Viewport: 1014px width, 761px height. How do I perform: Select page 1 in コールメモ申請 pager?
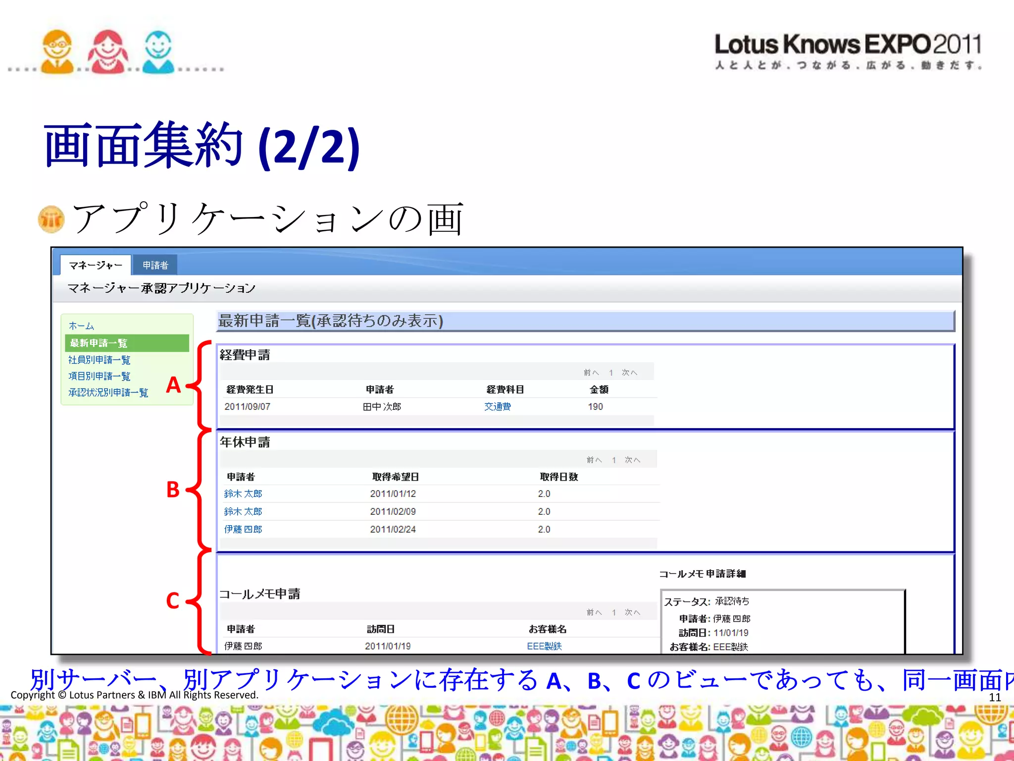(614, 612)
